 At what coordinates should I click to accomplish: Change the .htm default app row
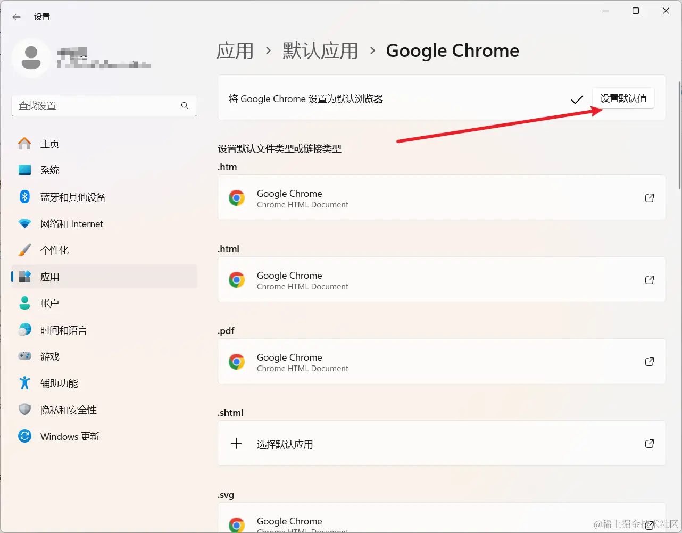click(442, 197)
